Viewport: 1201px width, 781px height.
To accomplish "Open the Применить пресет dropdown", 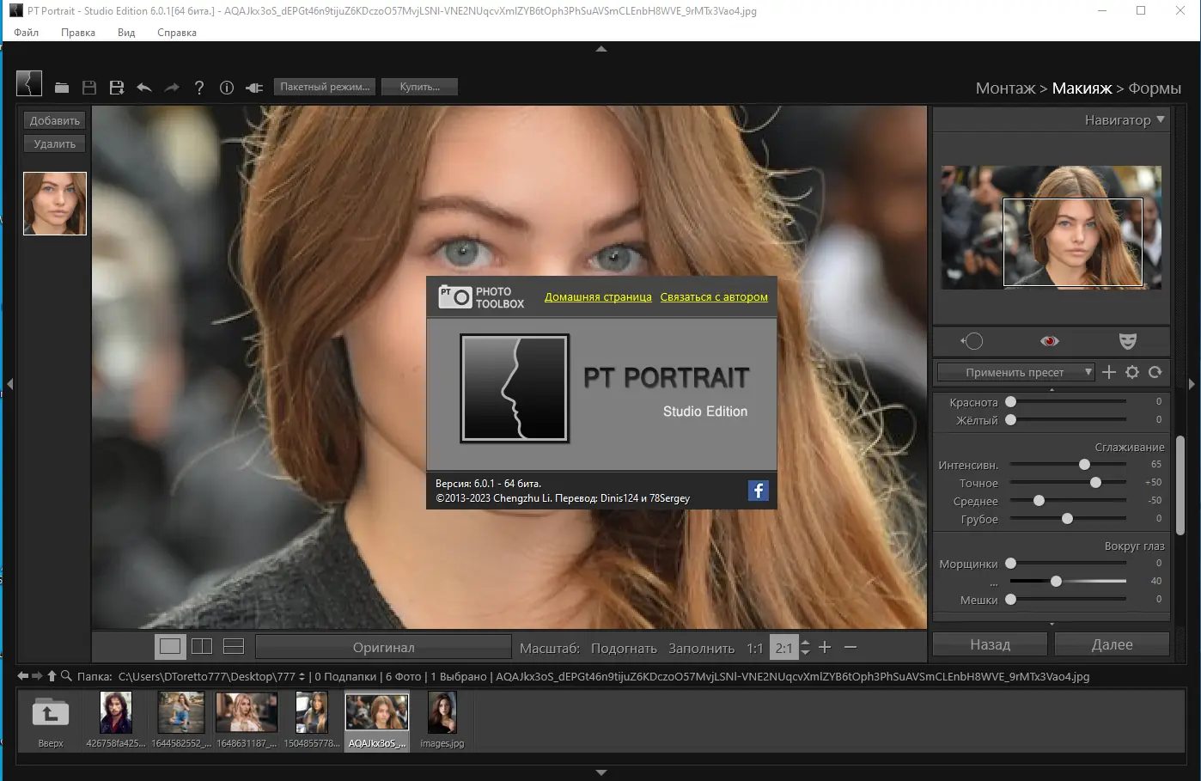I will coord(1015,372).
